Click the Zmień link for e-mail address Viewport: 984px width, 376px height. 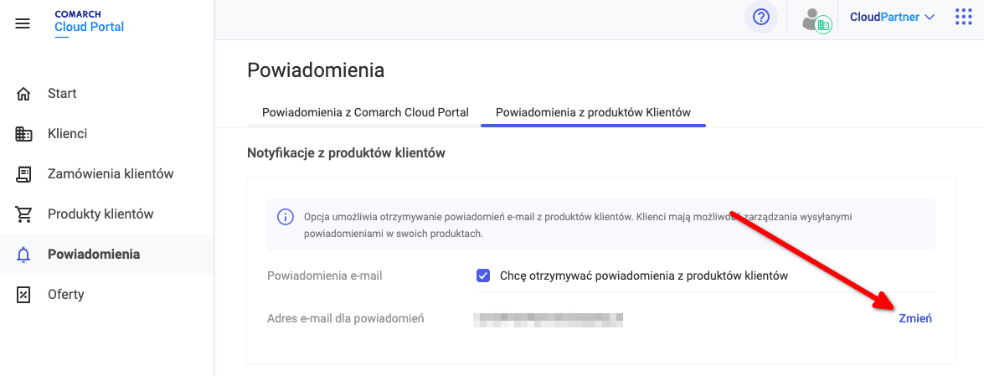pos(915,318)
